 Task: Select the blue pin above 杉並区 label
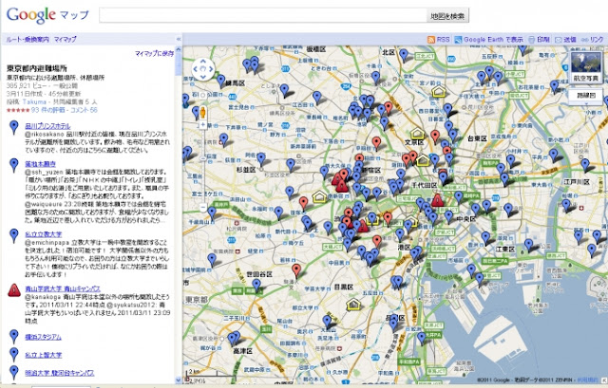tap(261, 159)
